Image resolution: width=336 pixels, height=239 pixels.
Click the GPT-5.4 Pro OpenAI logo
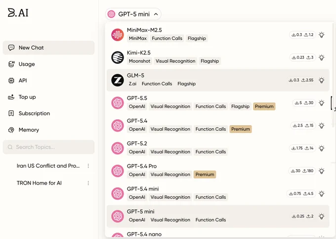point(118,171)
